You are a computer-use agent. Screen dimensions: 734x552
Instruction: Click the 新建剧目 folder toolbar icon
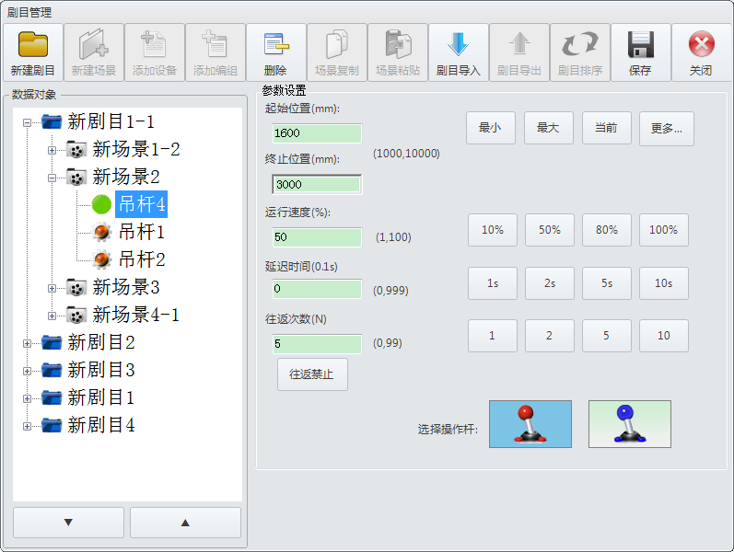(x=33, y=45)
